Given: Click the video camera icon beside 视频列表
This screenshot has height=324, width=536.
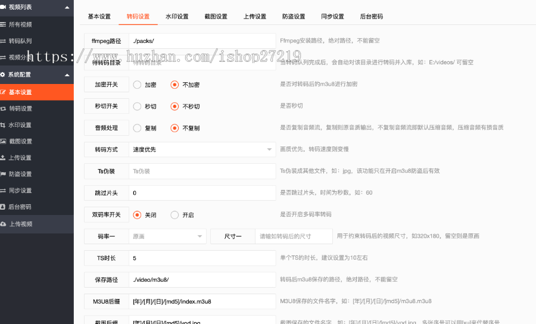Looking at the screenshot, I should (x=4, y=7).
